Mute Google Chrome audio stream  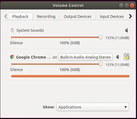[118, 57]
